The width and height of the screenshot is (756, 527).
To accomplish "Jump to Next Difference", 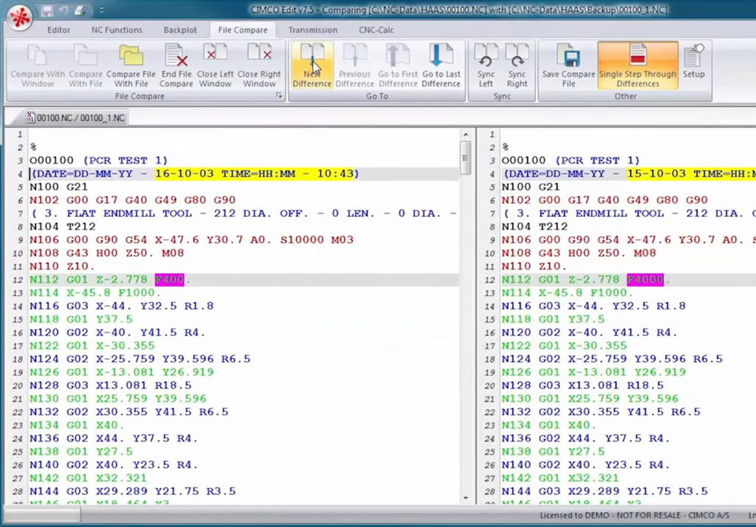I will coord(312,66).
